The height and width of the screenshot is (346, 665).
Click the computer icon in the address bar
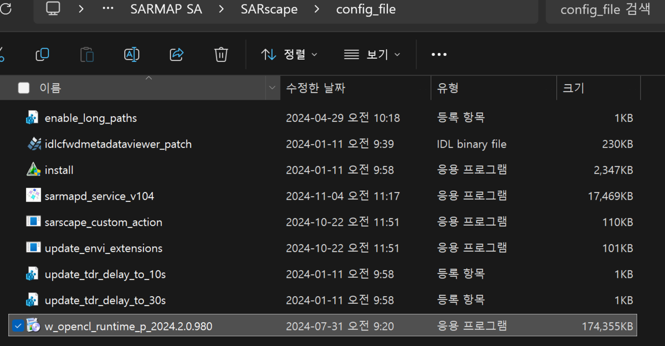point(53,9)
